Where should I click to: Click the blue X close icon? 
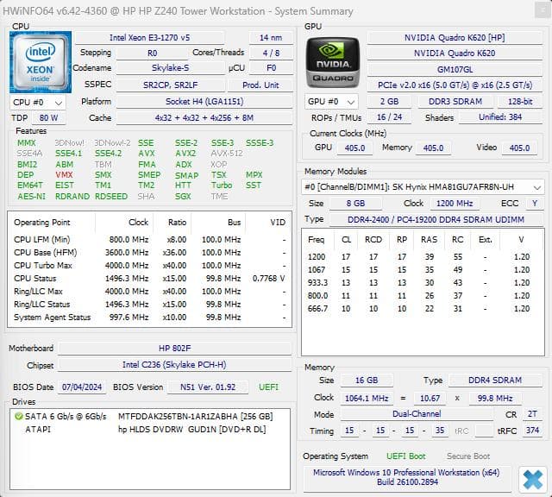pyautogui.click(x=532, y=480)
